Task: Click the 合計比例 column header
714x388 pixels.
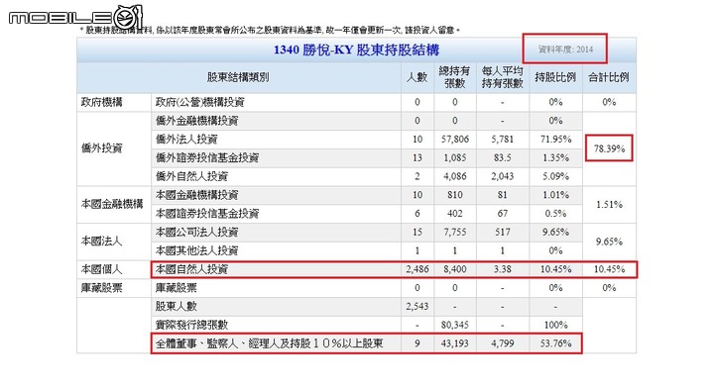Action: (x=609, y=77)
